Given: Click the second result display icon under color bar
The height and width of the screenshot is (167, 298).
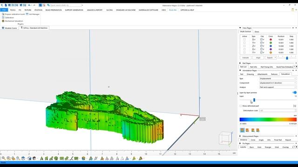Looking at the screenshot, I should [247, 130].
